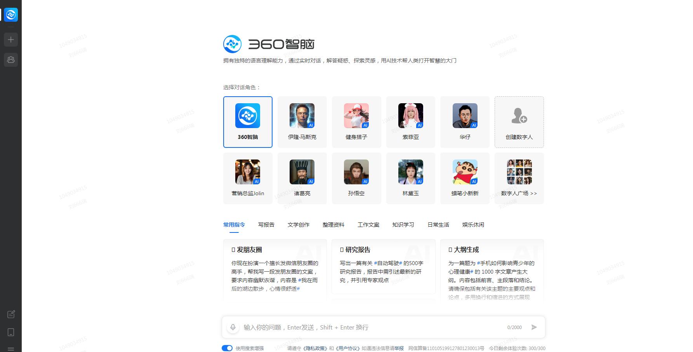
Task: Click the 举报 link
Action: (399, 348)
